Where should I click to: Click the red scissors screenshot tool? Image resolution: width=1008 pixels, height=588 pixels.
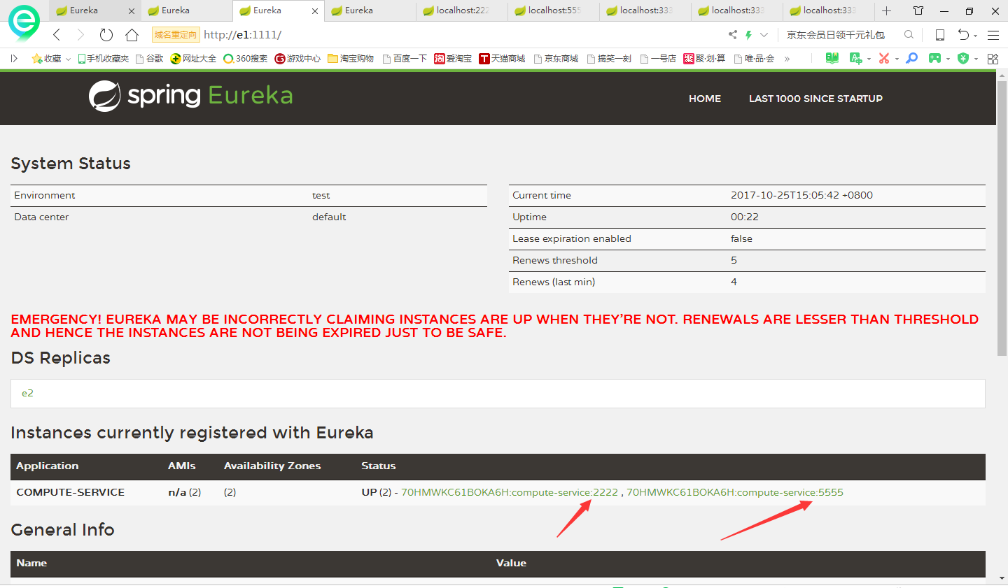[884, 59]
